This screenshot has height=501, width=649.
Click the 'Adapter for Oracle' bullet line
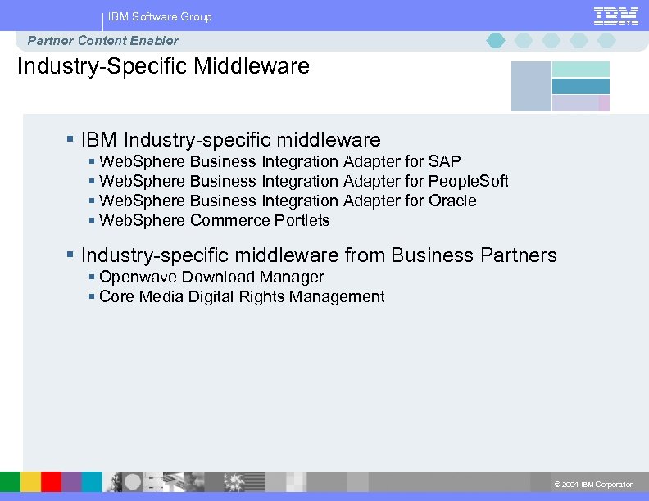[288, 201]
